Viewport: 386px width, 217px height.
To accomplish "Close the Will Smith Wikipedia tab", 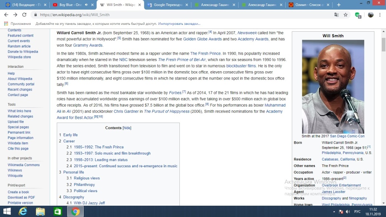I will pos(139,5).
